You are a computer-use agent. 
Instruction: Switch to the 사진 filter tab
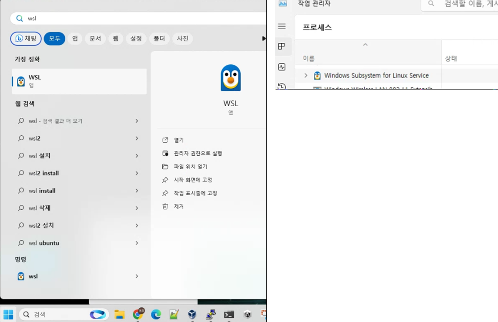pos(183,39)
